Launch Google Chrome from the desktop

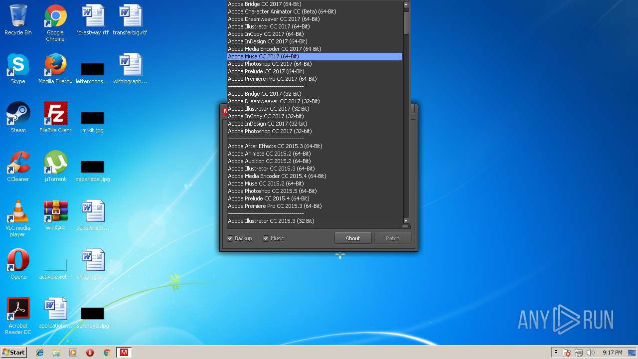55,23
